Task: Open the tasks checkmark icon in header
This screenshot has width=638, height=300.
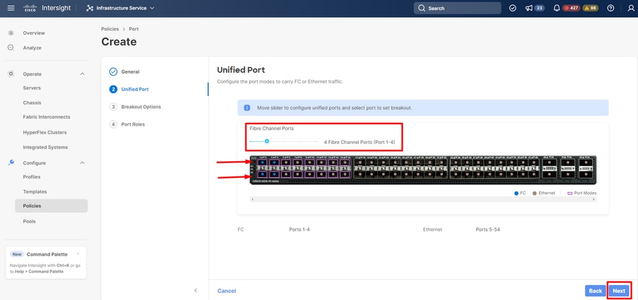Action: pyautogui.click(x=513, y=8)
